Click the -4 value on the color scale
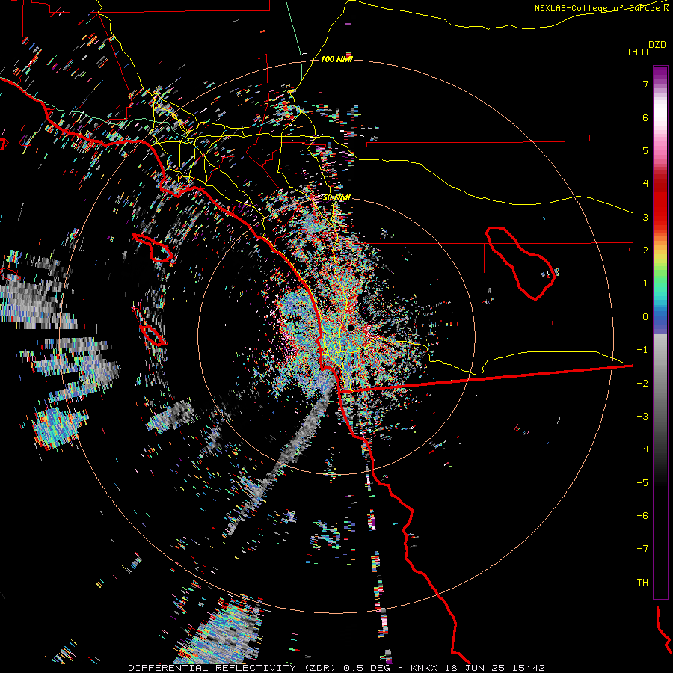The image size is (673, 673). tap(642, 449)
